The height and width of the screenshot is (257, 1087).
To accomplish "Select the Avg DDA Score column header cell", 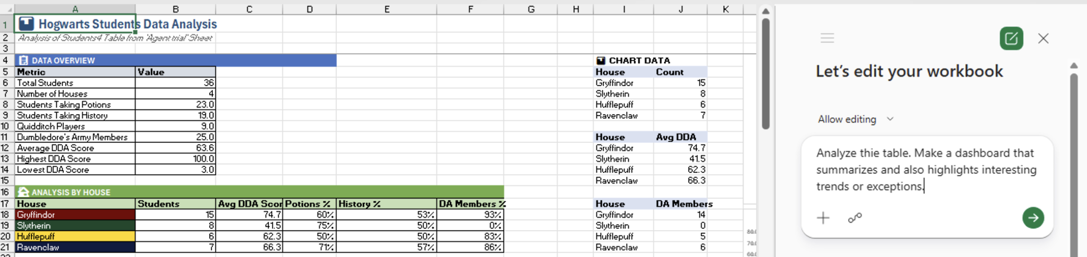I will (249, 204).
